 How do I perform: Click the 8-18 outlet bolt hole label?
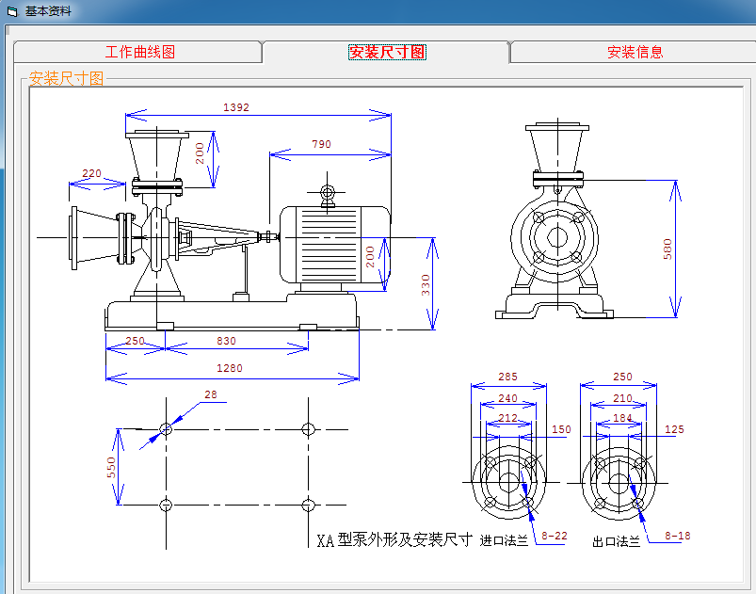(x=678, y=536)
